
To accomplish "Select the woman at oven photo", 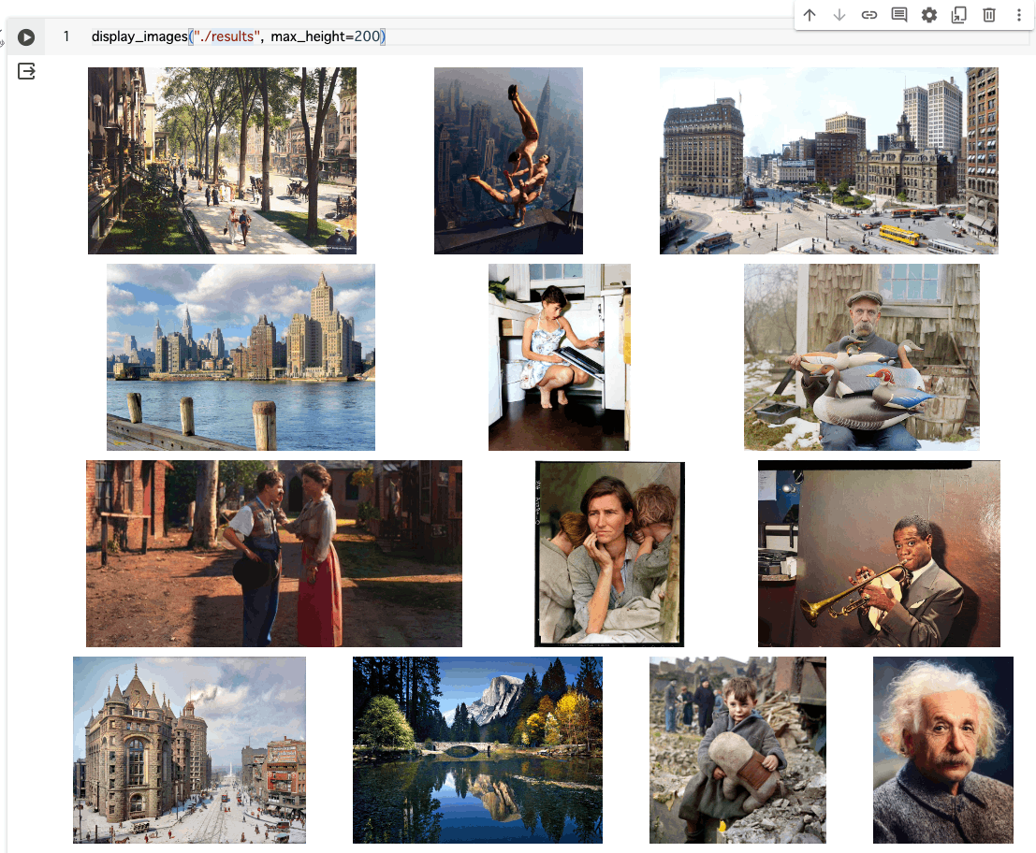I will tap(559, 357).
